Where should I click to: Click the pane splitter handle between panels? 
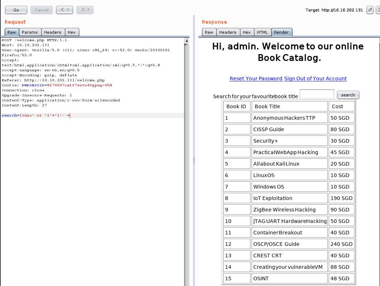[194, 161]
